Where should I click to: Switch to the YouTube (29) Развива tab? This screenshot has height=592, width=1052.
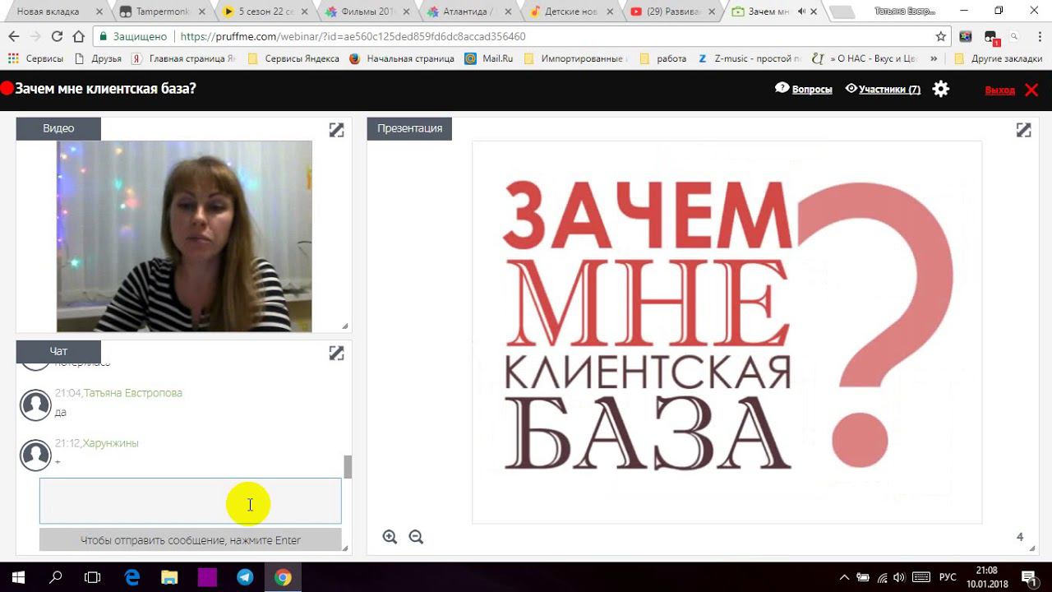click(671, 12)
